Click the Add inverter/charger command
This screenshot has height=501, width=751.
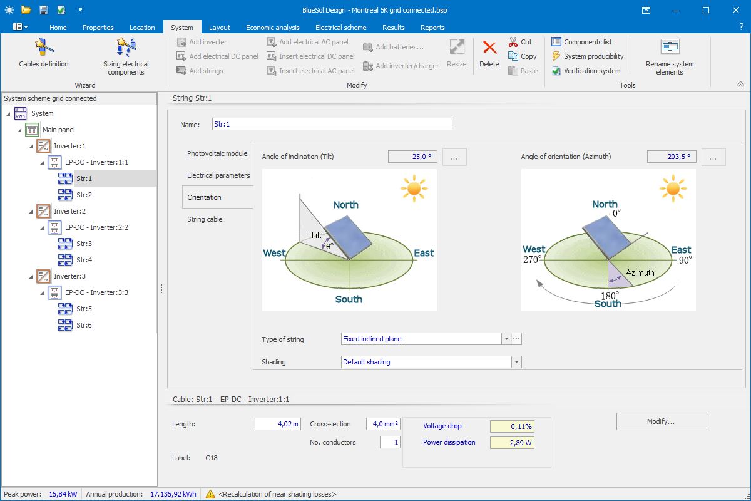[x=401, y=66]
